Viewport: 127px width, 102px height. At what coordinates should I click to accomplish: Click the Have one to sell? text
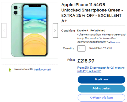point(23,69)
